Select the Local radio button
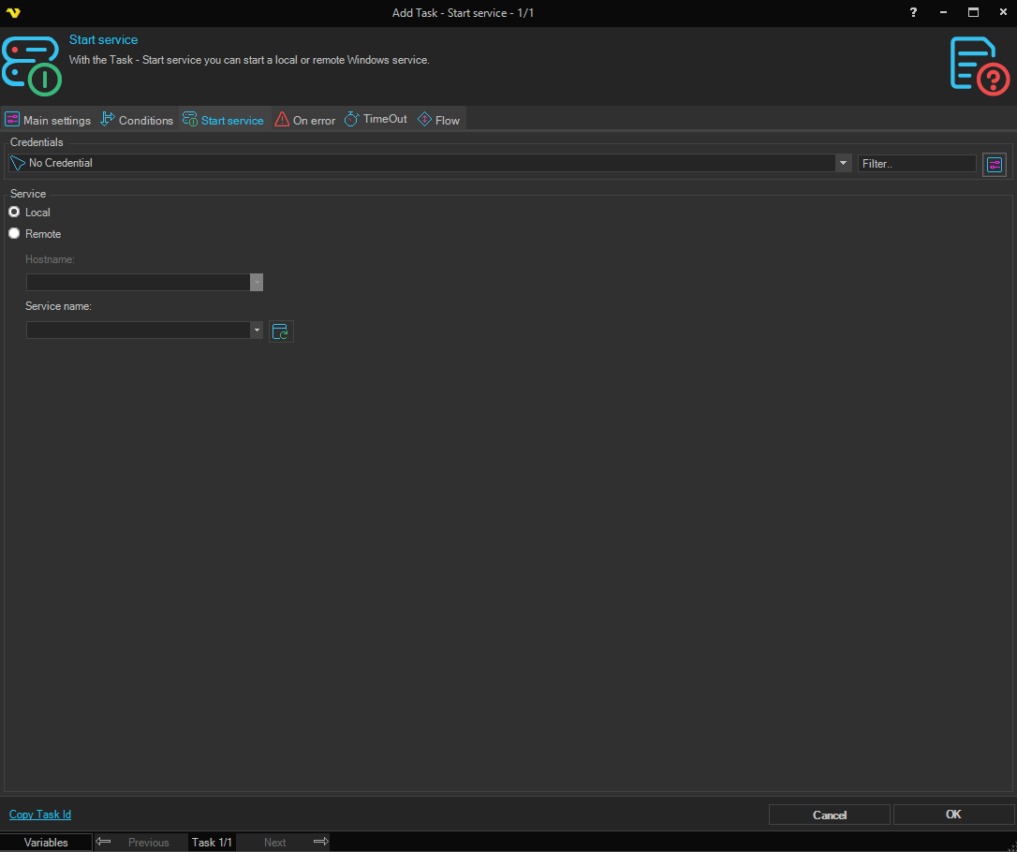The image size is (1017, 852). pyautogui.click(x=14, y=213)
